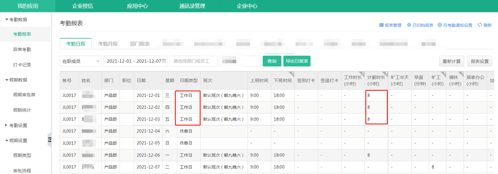Show help tip on 旷工(小时) column header
The width and height of the screenshot is (498, 174).
[x=443, y=74]
